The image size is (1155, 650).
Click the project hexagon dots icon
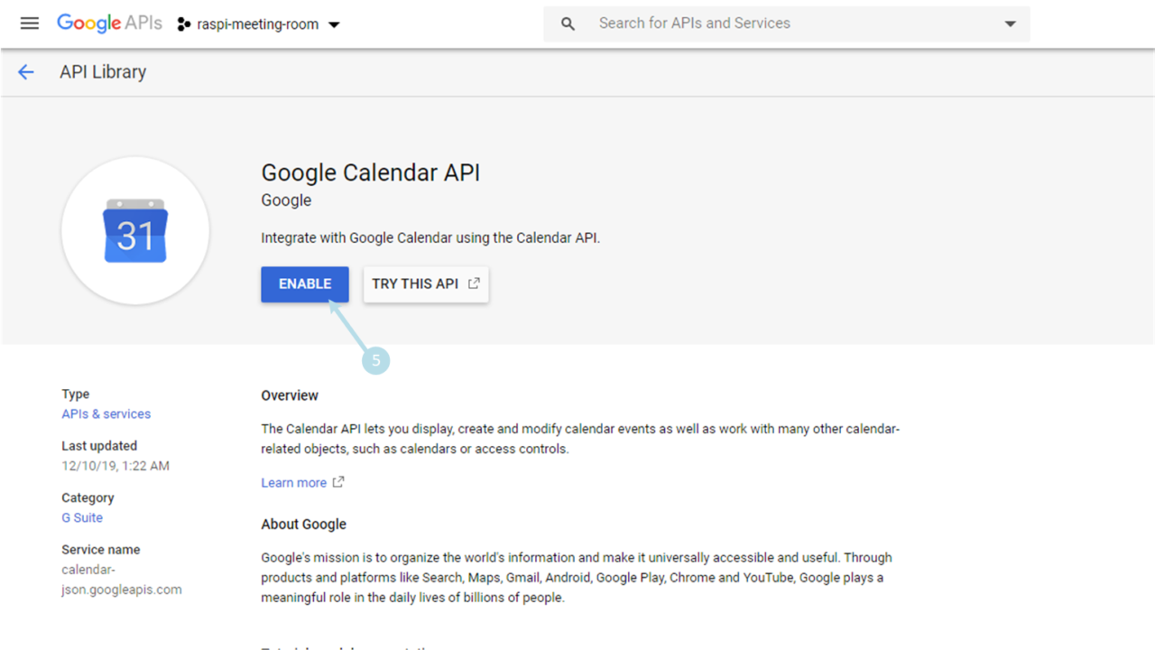point(184,24)
